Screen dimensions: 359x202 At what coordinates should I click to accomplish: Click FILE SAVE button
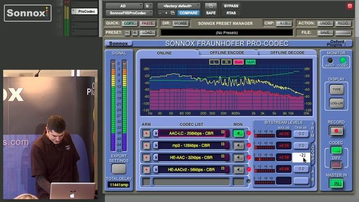325,33
